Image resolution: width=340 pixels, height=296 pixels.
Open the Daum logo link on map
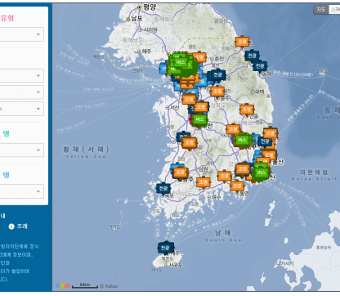click(63, 285)
